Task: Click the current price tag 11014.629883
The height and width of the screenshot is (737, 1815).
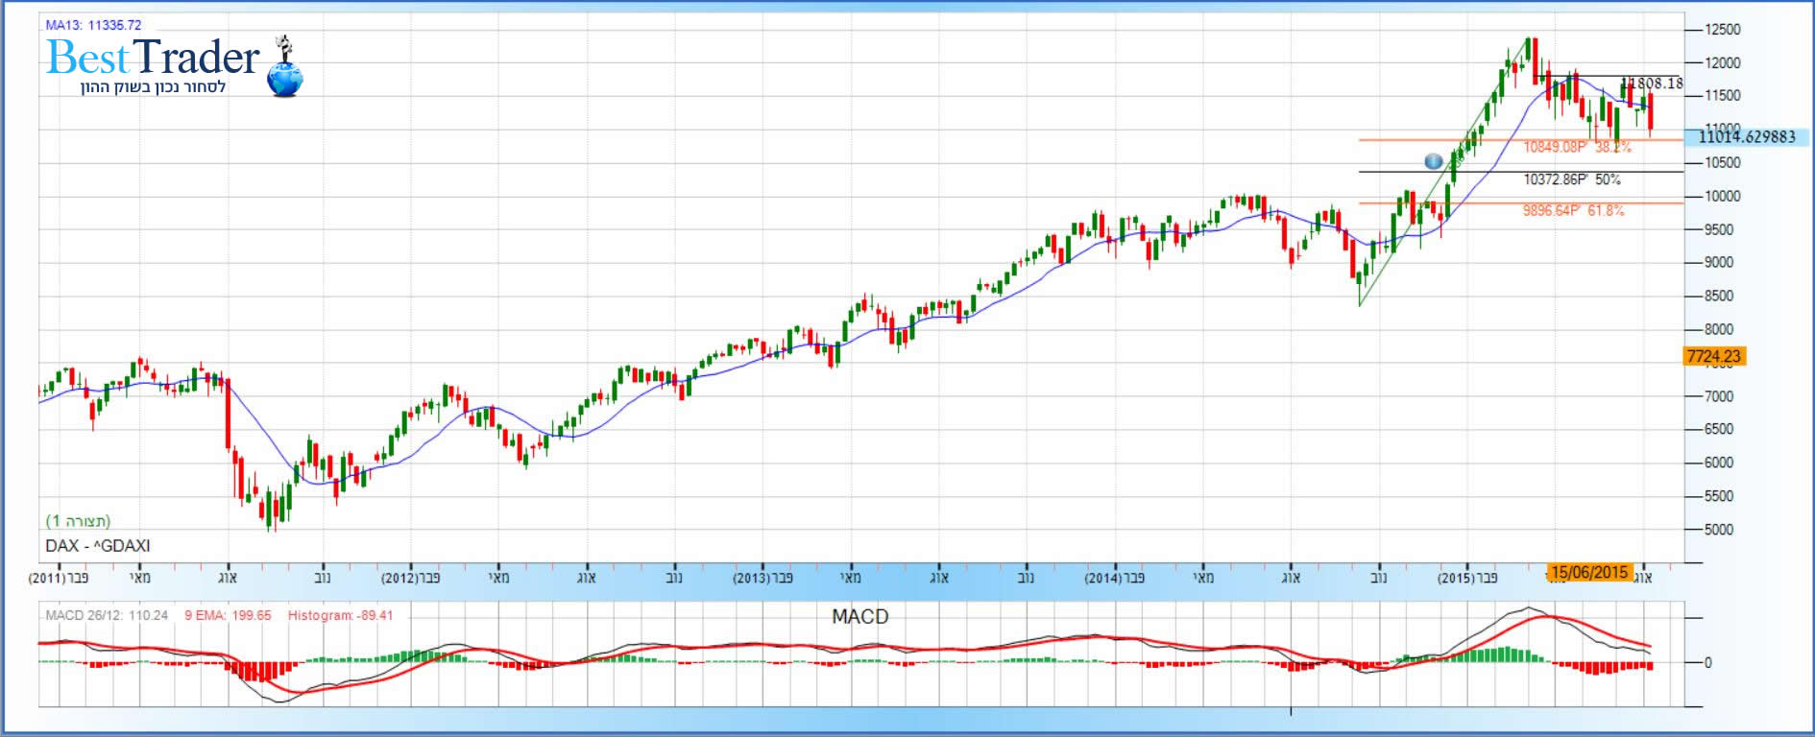Action: [1747, 137]
